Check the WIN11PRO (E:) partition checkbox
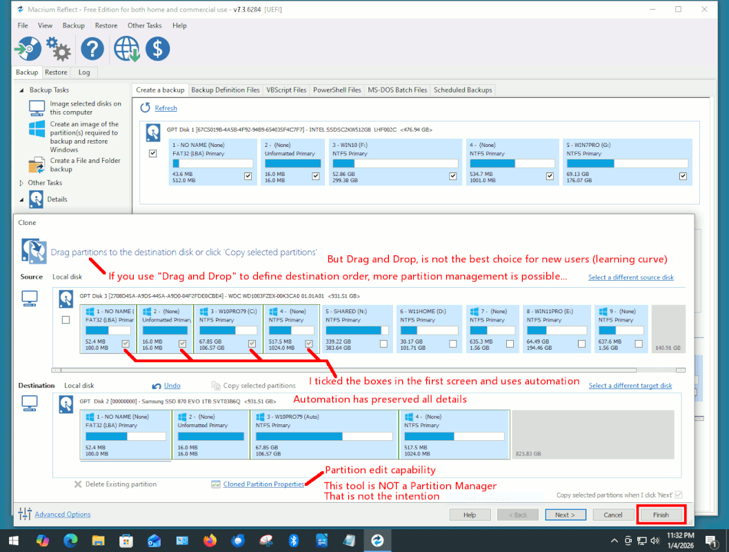The image size is (729, 552). tap(581, 344)
